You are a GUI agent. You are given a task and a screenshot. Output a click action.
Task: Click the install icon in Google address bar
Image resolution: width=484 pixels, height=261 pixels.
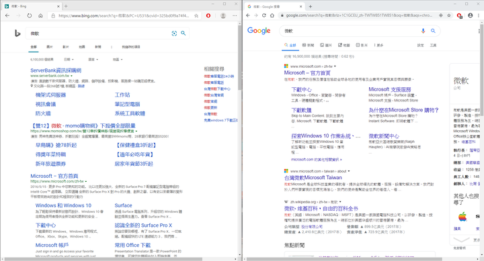pos(441,15)
